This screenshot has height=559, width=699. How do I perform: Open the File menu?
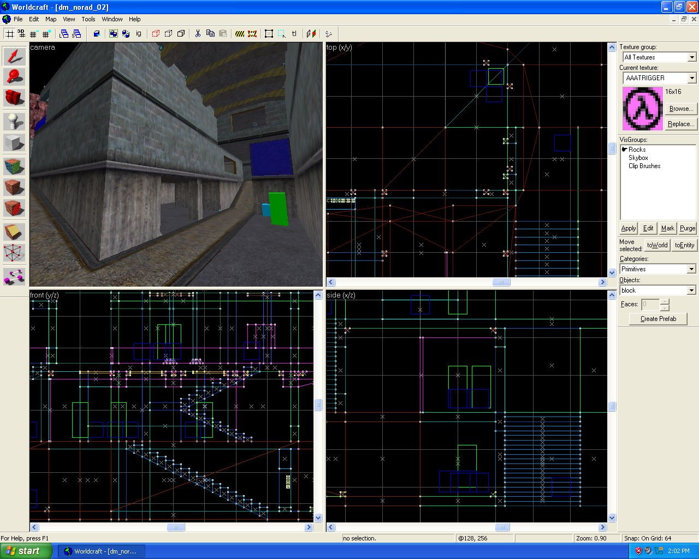18,19
